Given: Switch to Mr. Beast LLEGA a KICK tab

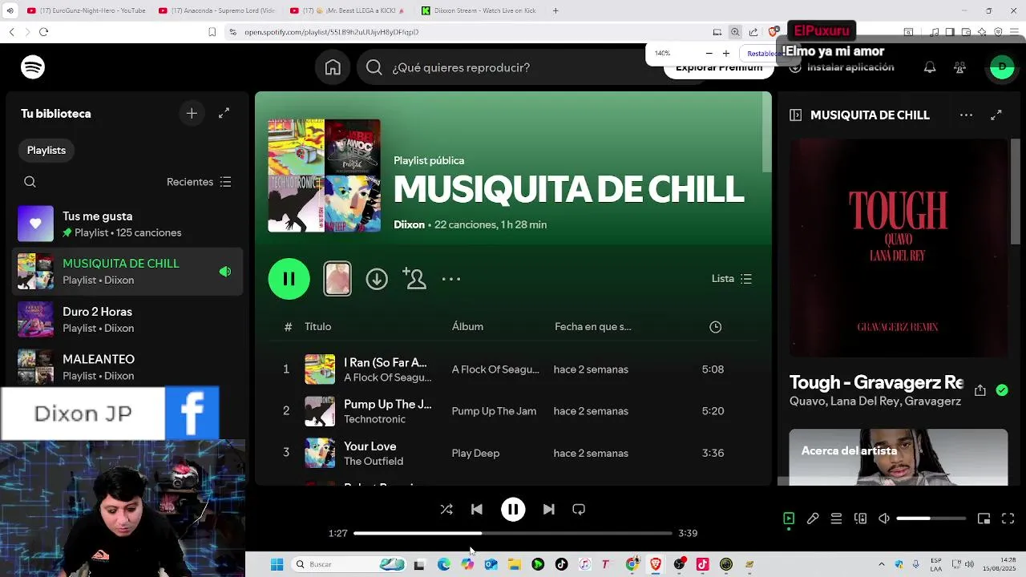Looking at the screenshot, I should pos(347,10).
